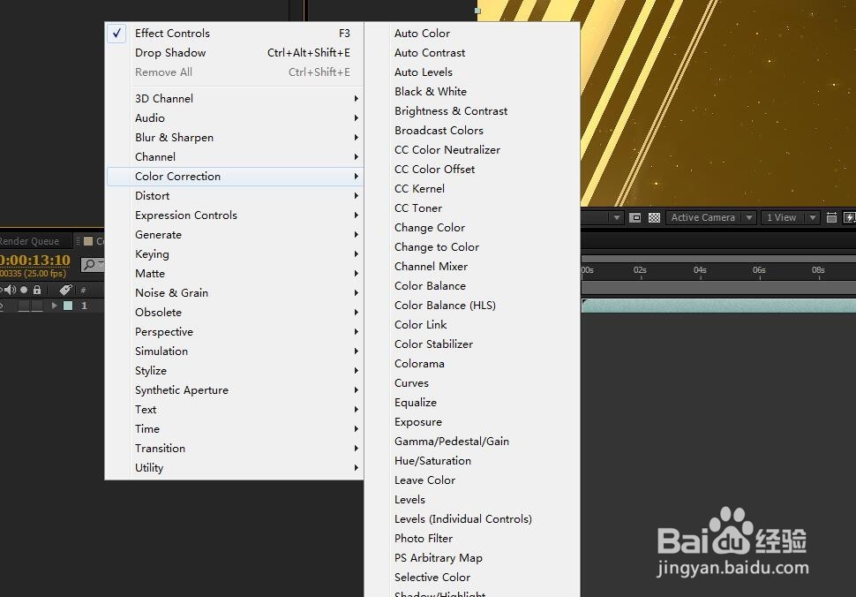The width and height of the screenshot is (856, 597).
Task: Apply the Auto Contrast effect
Action: click(x=472, y=53)
